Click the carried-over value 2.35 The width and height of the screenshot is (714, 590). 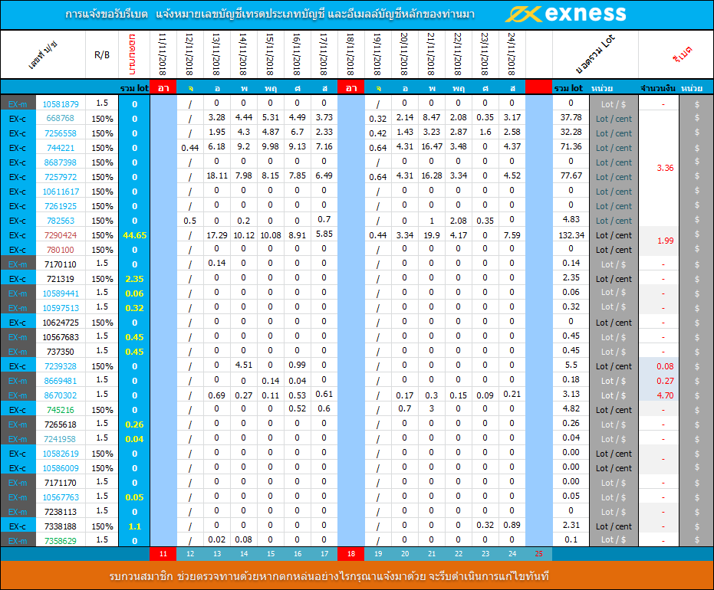[134, 279]
